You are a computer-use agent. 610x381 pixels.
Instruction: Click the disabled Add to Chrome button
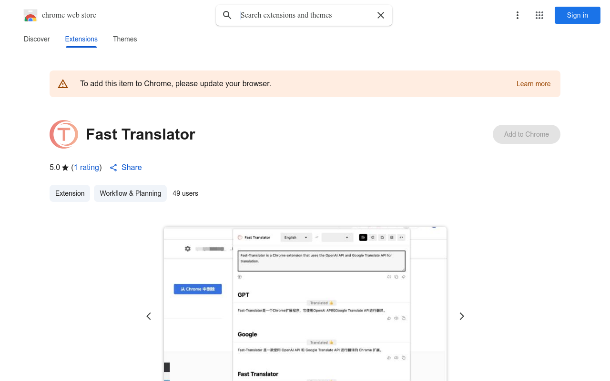pos(527,134)
